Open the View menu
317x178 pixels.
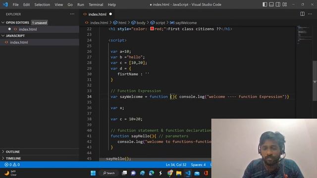click(58, 4)
